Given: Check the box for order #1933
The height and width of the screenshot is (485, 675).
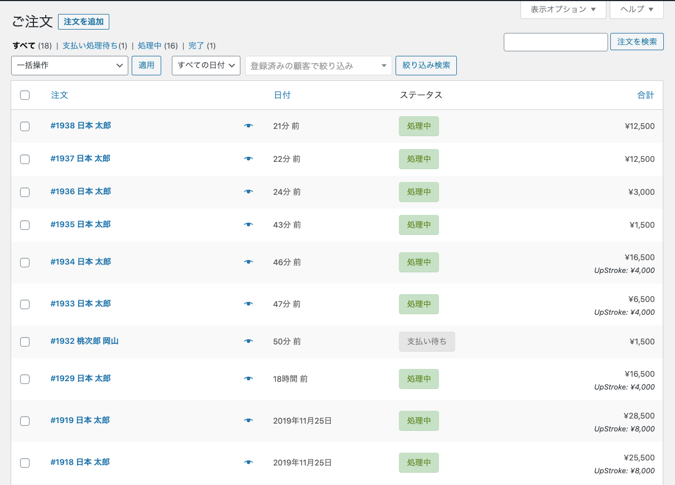Looking at the screenshot, I should [x=25, y=304].
